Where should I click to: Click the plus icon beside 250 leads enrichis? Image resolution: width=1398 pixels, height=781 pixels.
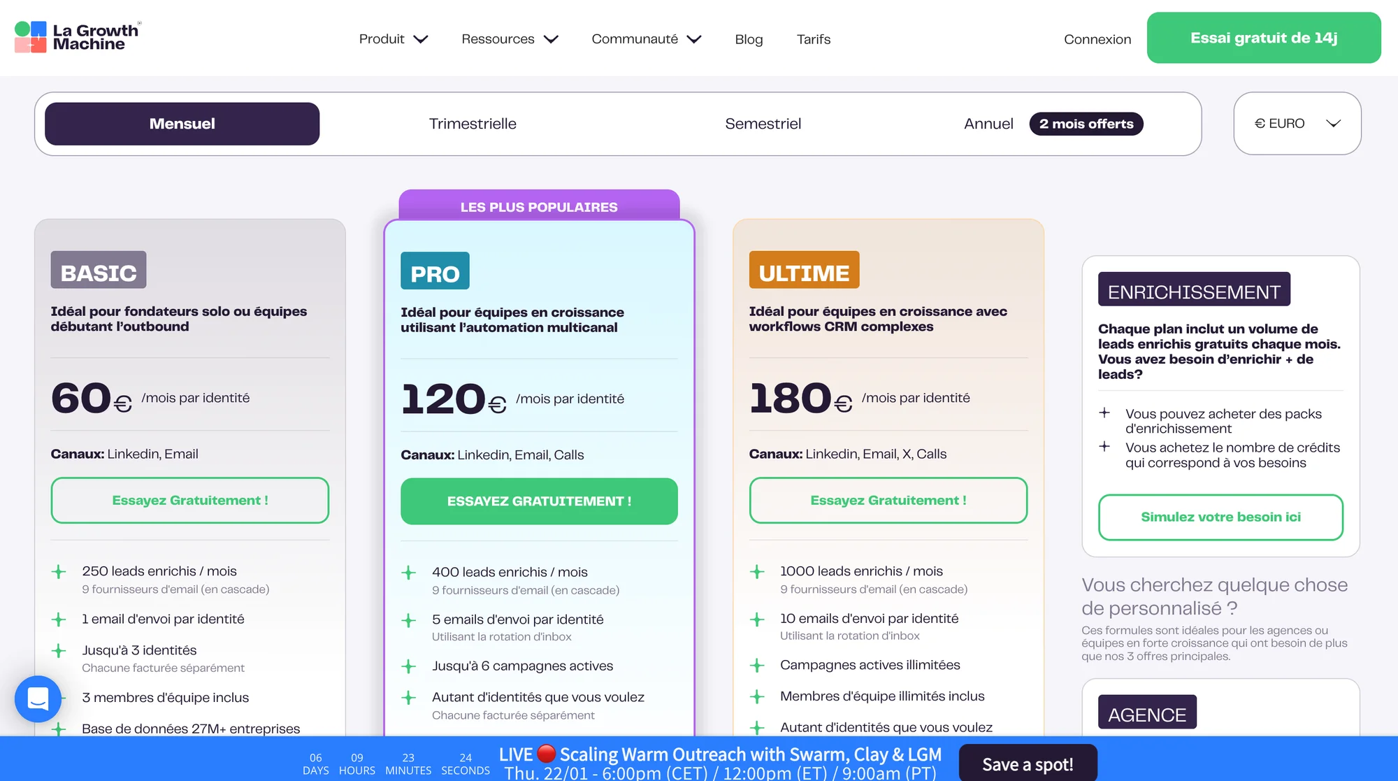click(59, 572)
